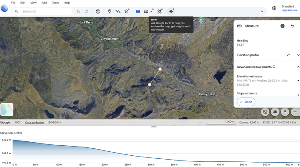Click the 100% loading indicator text
300x167 pixels.
17,123
